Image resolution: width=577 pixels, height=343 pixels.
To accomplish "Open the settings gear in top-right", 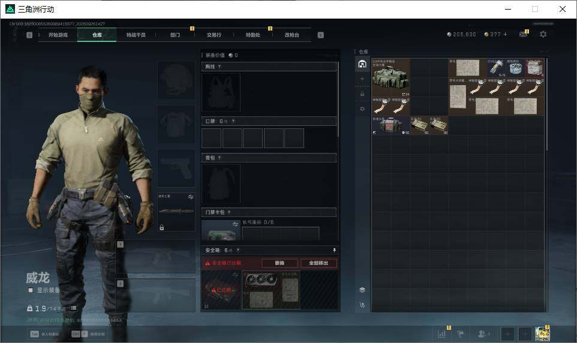I will pos(543,34).
